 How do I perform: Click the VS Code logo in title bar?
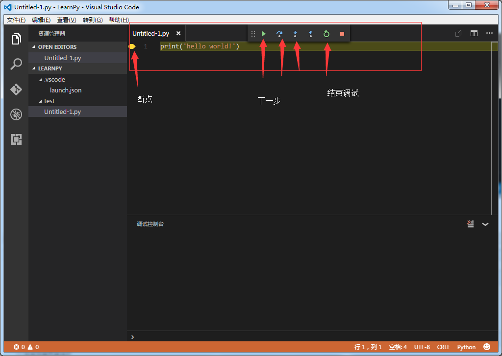coord(8,7)
